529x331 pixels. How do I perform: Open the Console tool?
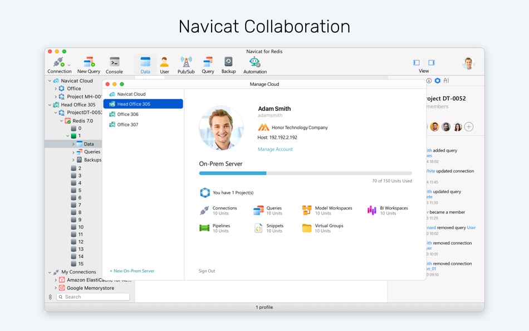[114, 65]
